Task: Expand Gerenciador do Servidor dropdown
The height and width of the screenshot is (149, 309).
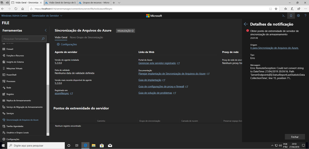Action: [x=47, y=16]
